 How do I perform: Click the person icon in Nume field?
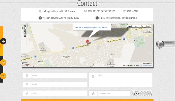[x=27, y=75]
